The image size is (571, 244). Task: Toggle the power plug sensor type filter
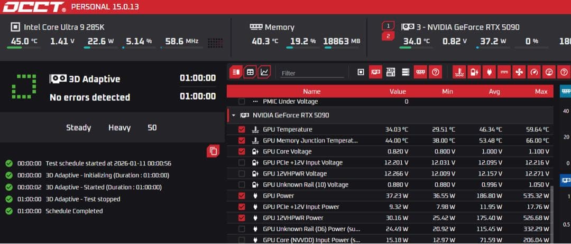tap(489, 72)
